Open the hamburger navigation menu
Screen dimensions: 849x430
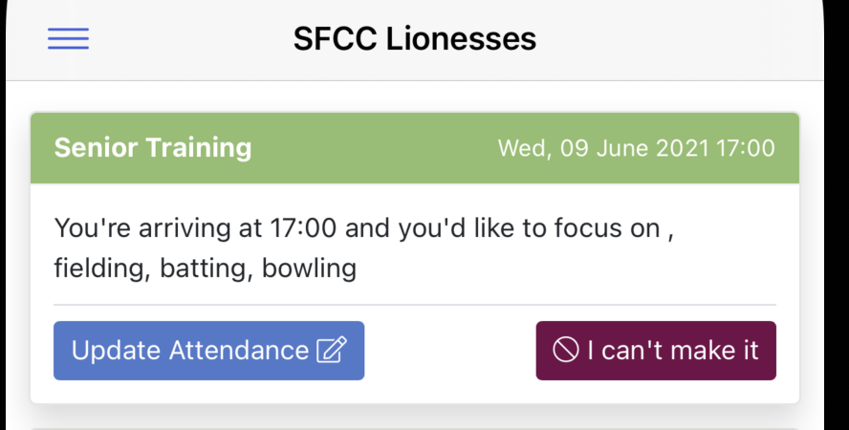pyautogui.click(x=68, y=38)
